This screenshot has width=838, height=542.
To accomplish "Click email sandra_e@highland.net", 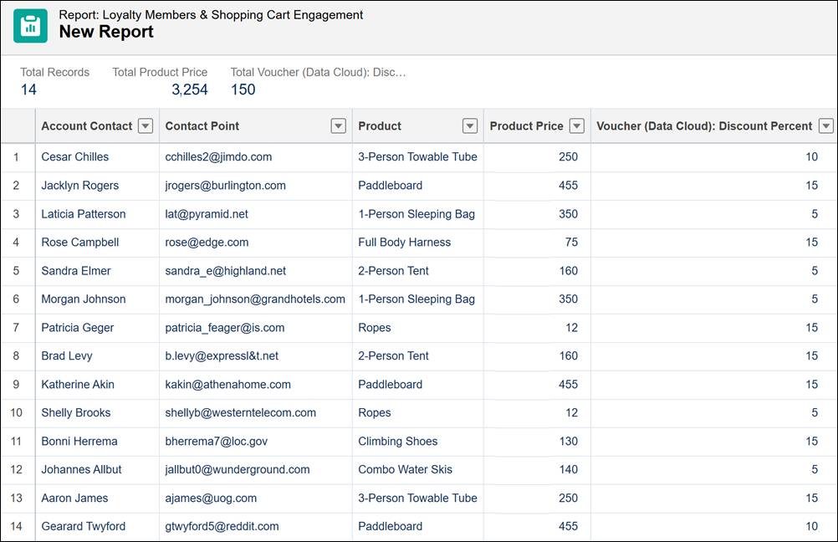I will point(226,270).
